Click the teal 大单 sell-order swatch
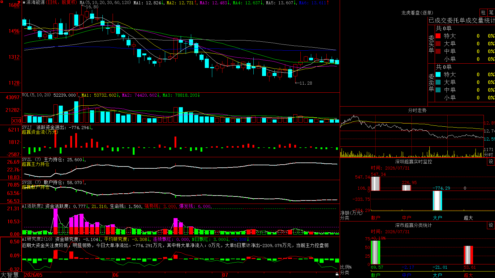495x278 pixels. [x=438, y=82]
